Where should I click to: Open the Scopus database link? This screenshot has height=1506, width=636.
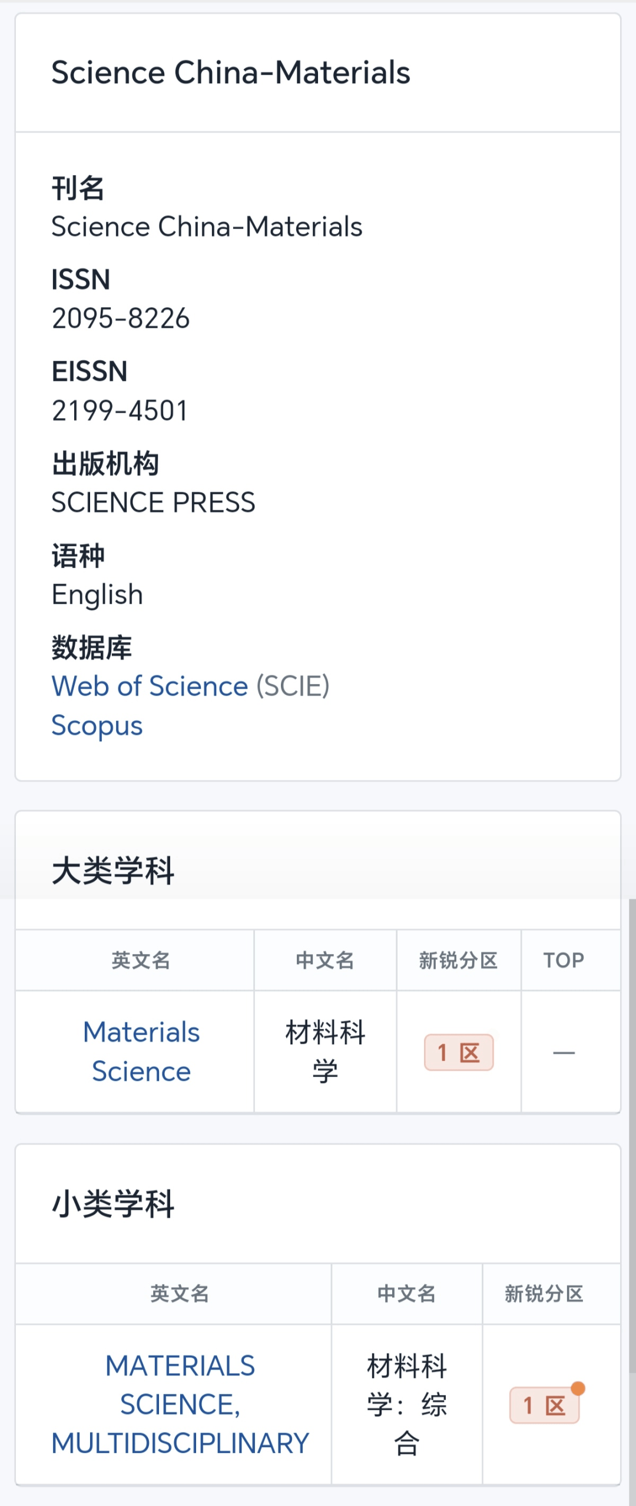[97, 725]
